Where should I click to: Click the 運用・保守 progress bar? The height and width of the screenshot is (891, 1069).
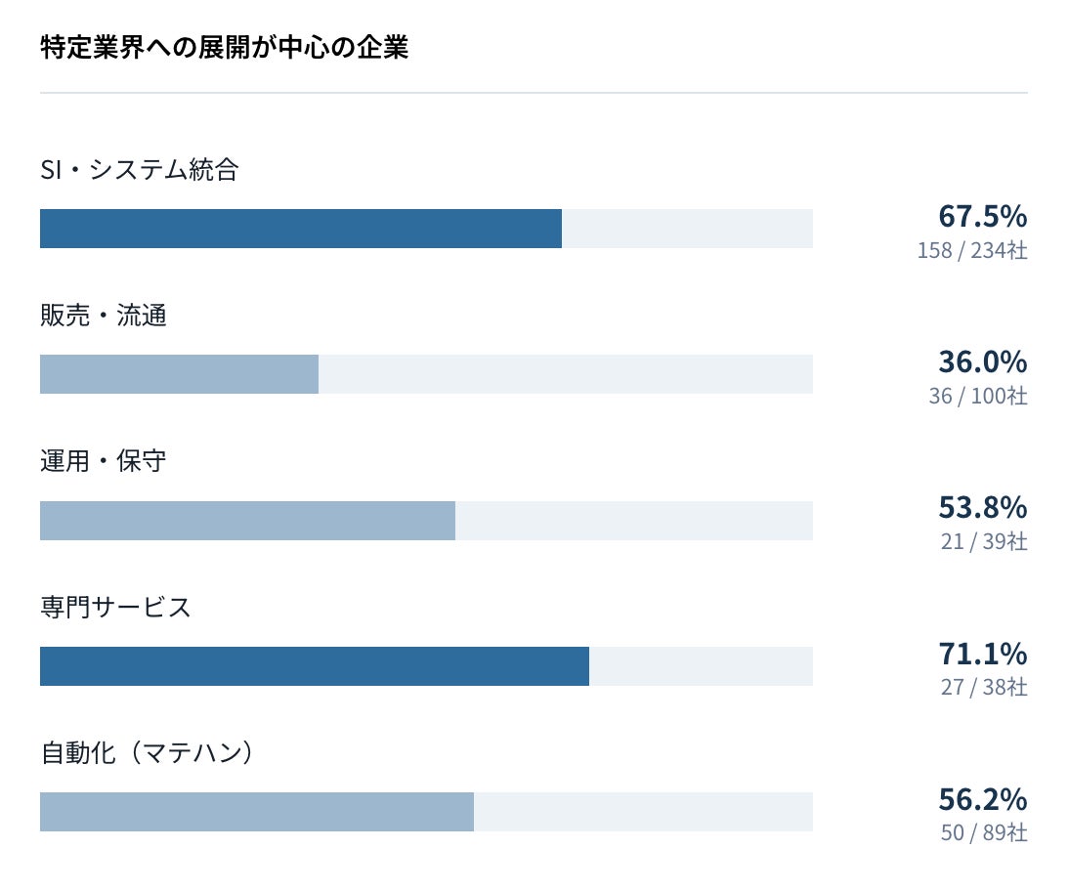[426, 521]
